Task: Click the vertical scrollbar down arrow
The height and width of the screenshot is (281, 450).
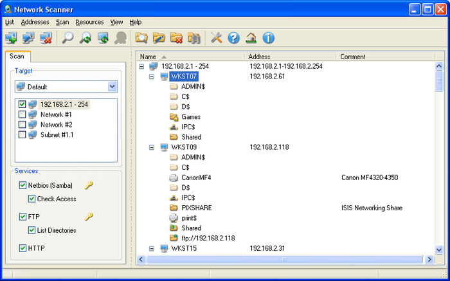Action: pos(439,249)
